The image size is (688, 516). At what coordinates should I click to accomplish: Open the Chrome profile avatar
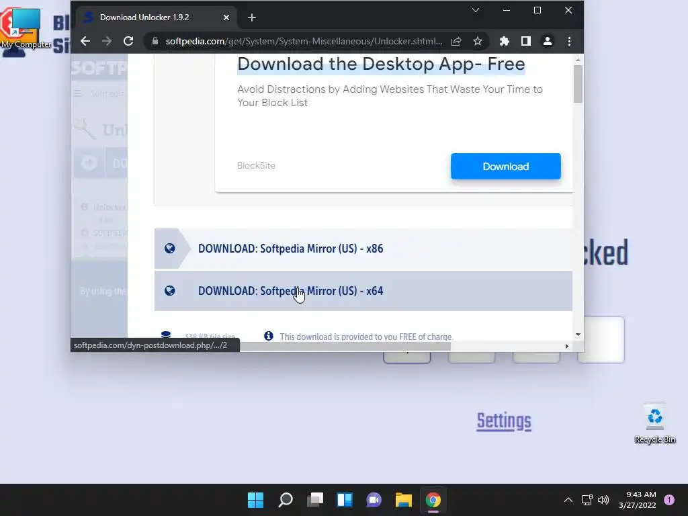point(547,41)
